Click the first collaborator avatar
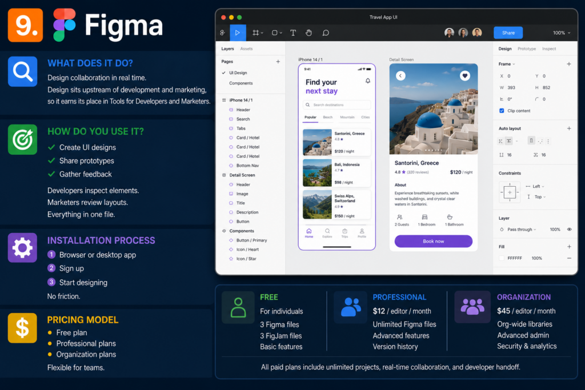This screenshot has width=585, height=390. click(x=450, y=33)
